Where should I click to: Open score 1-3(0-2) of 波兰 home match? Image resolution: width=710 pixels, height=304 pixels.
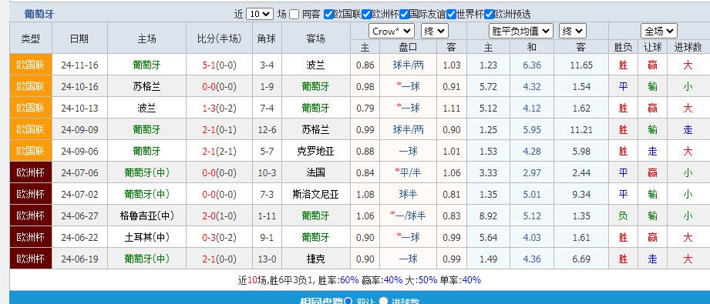[219, 108]
